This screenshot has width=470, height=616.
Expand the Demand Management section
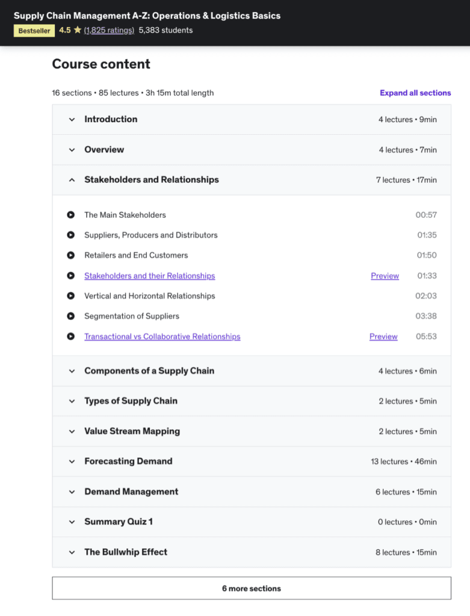tap(131, 491)
